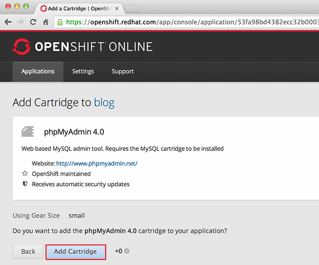
Task: Reload the page with refresh icon
Action: [33, 22]
